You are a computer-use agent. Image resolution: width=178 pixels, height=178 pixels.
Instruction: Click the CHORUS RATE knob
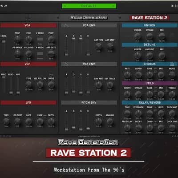click(x=127, y=75)
